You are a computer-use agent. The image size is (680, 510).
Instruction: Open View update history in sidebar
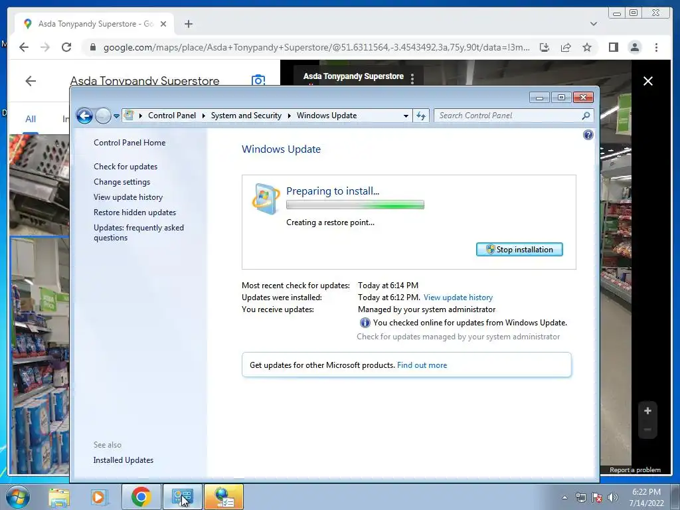(128, 197)
